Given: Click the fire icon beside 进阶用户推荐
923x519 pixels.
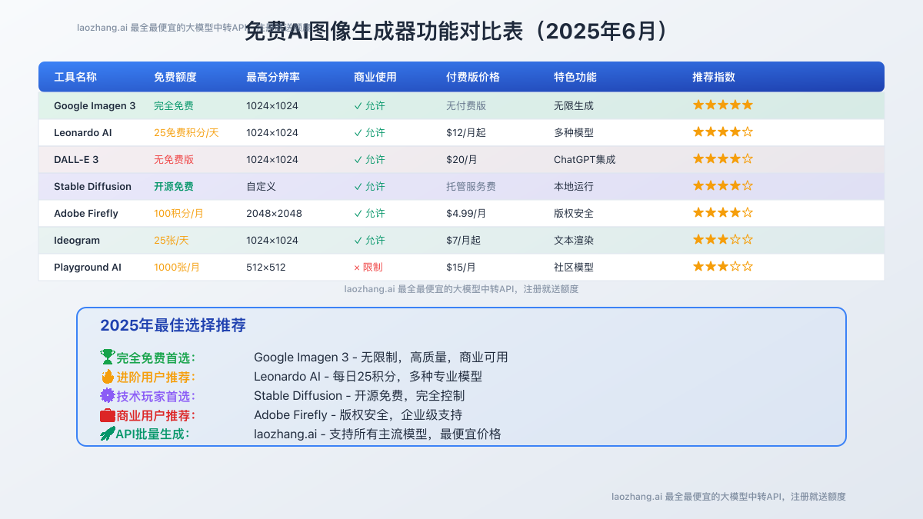Looking at the screenshot, I should click(108, 377).
